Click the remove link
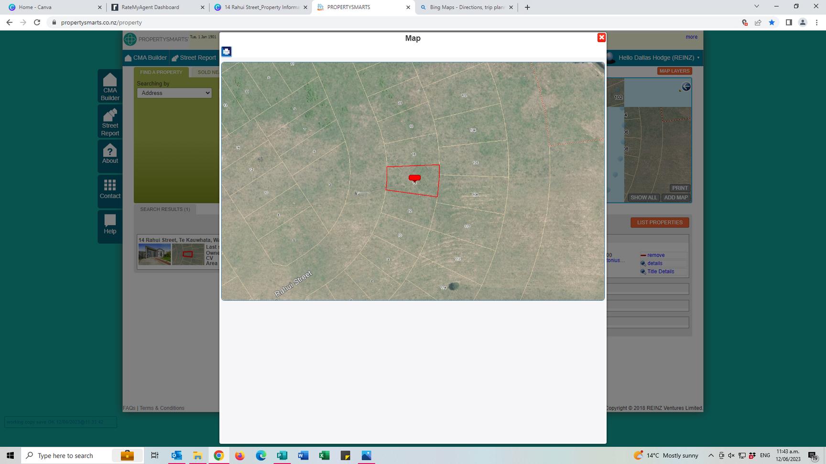Image resolution: width=826 pixels, height=464 pixels. tap(655, 255)
